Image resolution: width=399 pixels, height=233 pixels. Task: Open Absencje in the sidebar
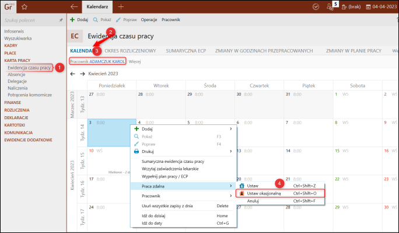coord(16,74)
